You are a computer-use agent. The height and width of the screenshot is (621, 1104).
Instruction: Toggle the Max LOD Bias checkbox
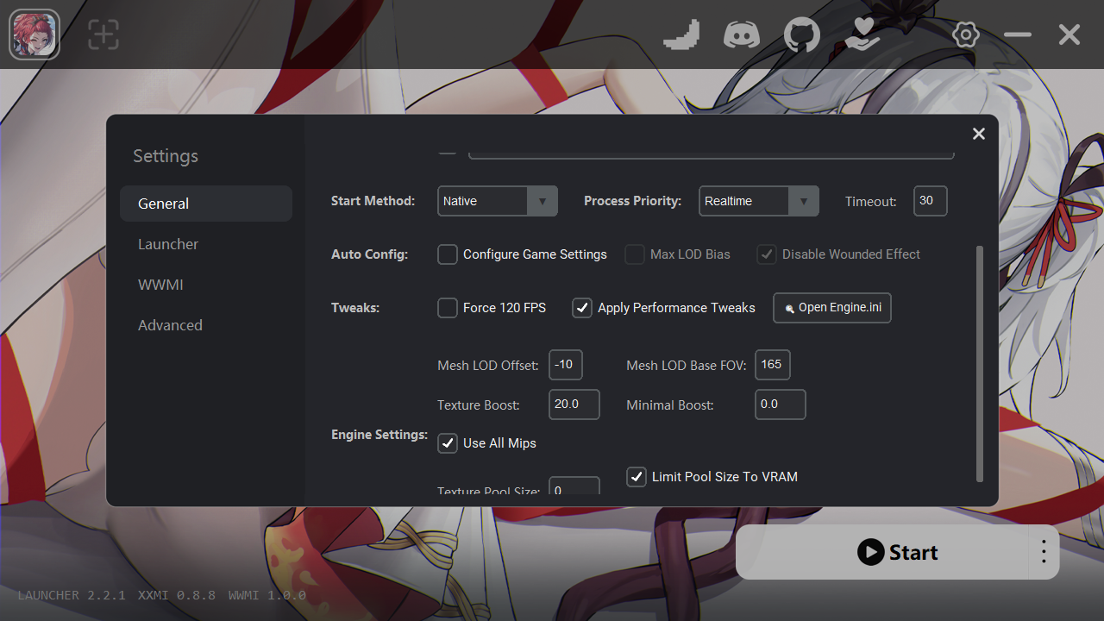[635, 254]
